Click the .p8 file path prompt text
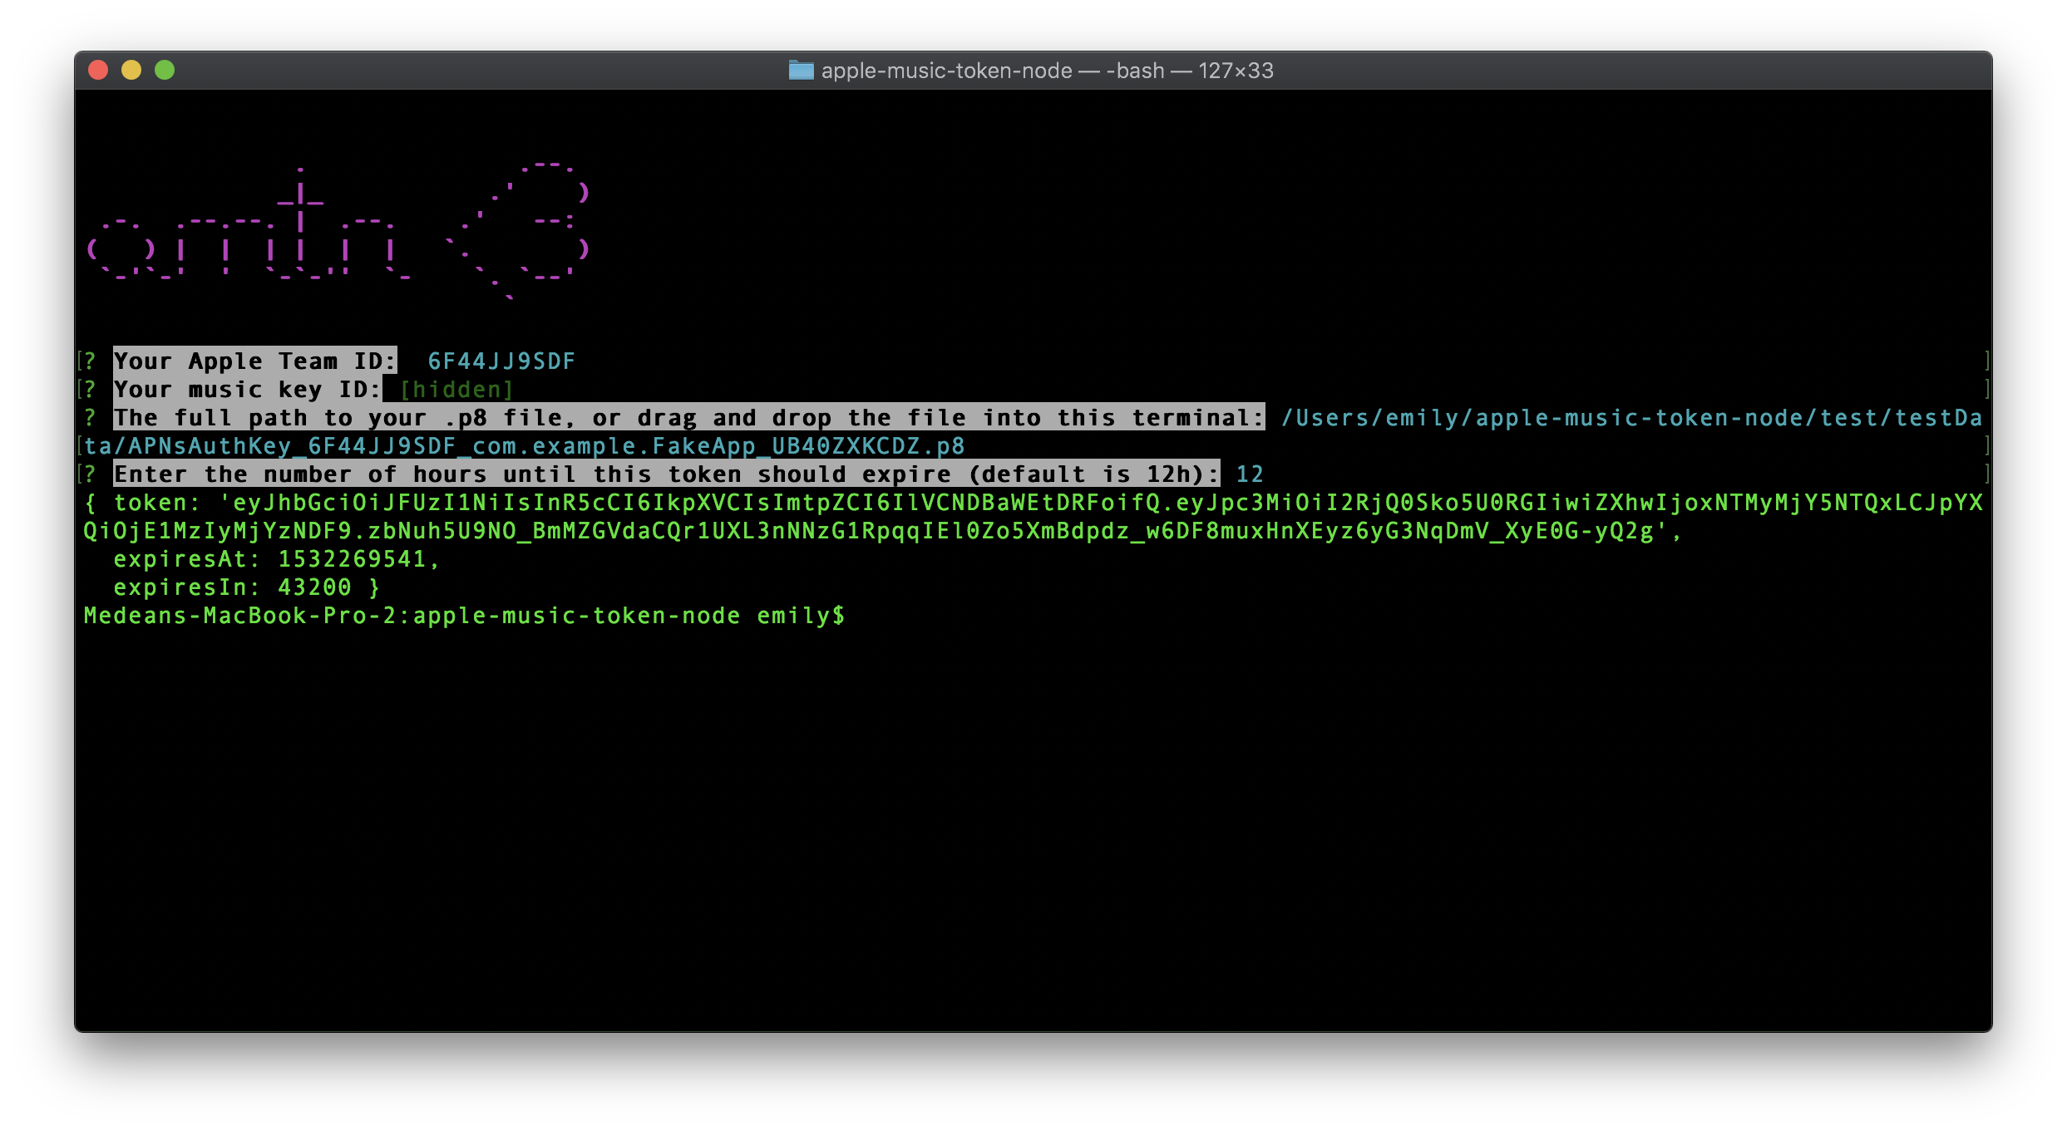The width and height of the screenshot is (2067, 1130). tap(688, 418)
